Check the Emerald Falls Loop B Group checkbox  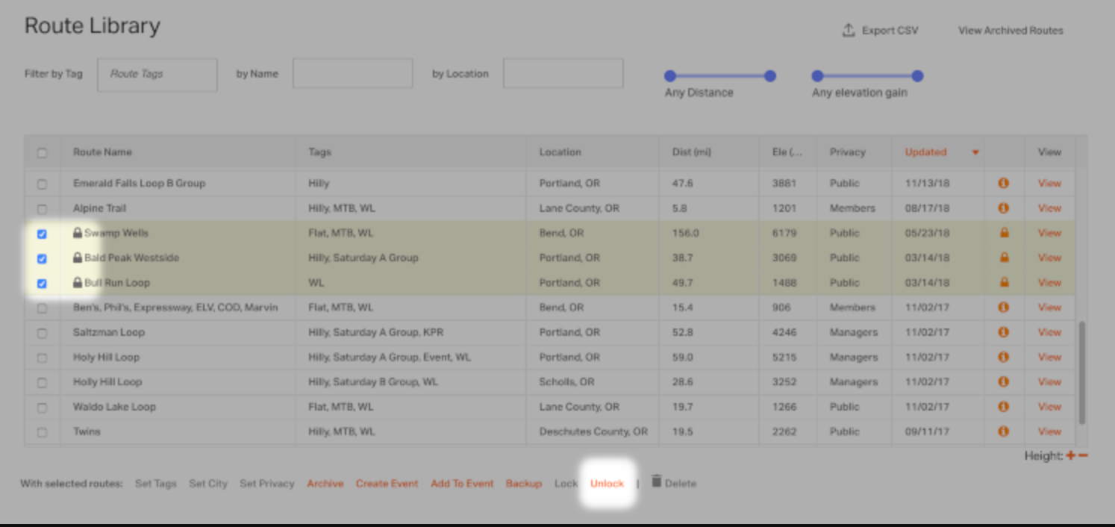tap(42, 184)
